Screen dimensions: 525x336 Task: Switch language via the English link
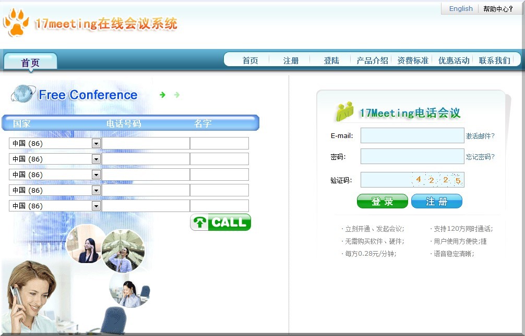click(x=461, y=9)
